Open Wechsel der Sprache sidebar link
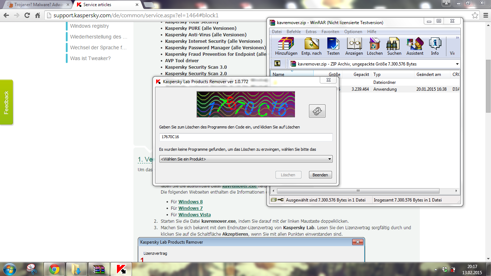The height and width of the screenshot is (276, 491). pyautogui.click(x=98, y=47)
